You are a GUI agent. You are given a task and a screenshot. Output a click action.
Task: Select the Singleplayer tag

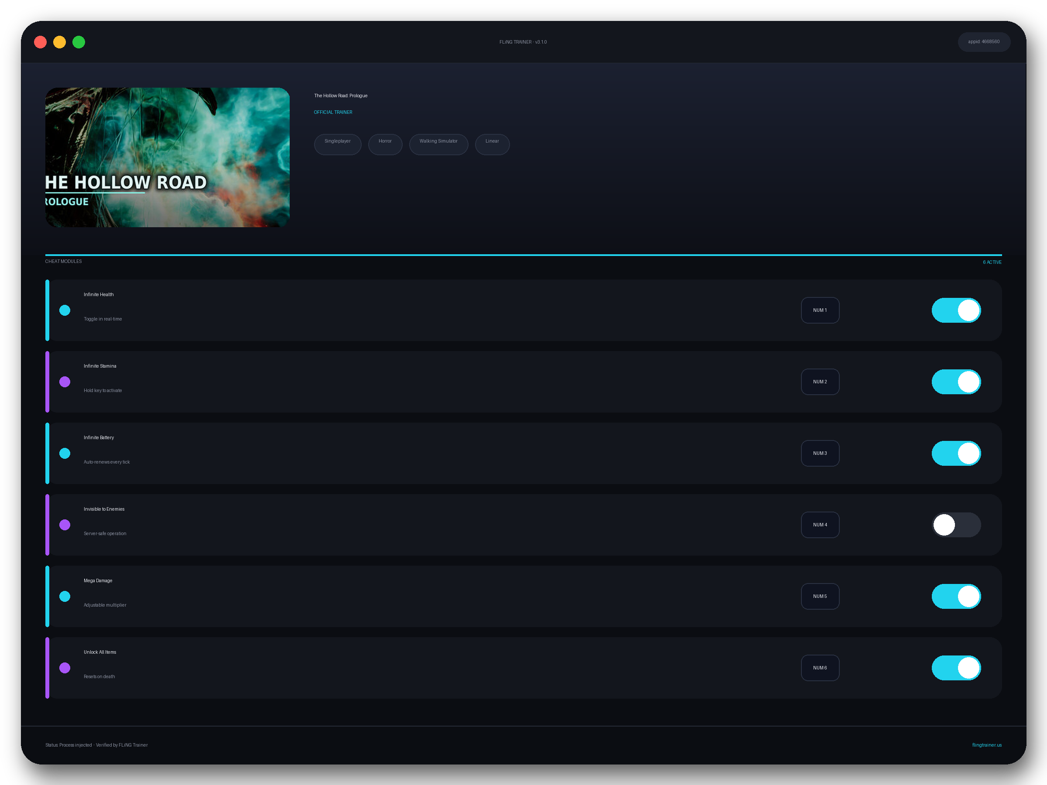click(x=338, y=144)
